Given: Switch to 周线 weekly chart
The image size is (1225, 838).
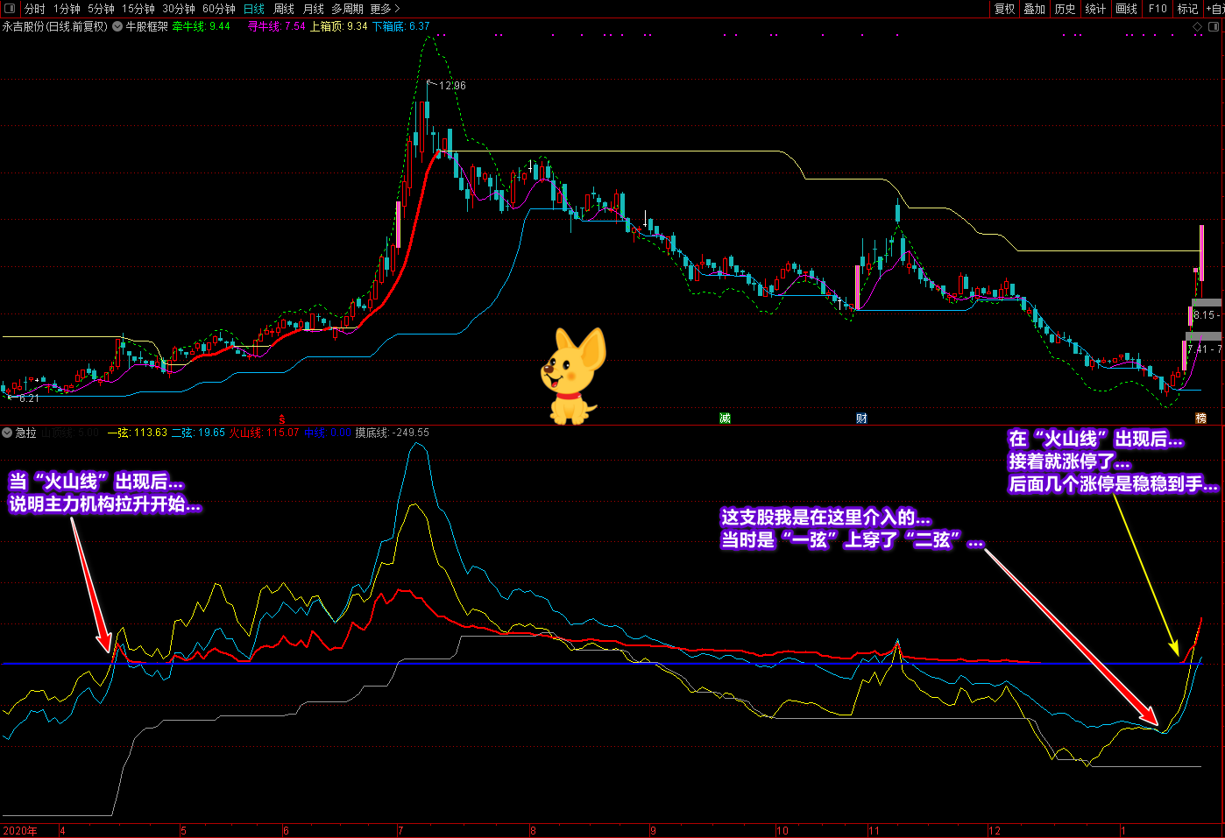Looking at the screenshot, I should coord(284,9).
